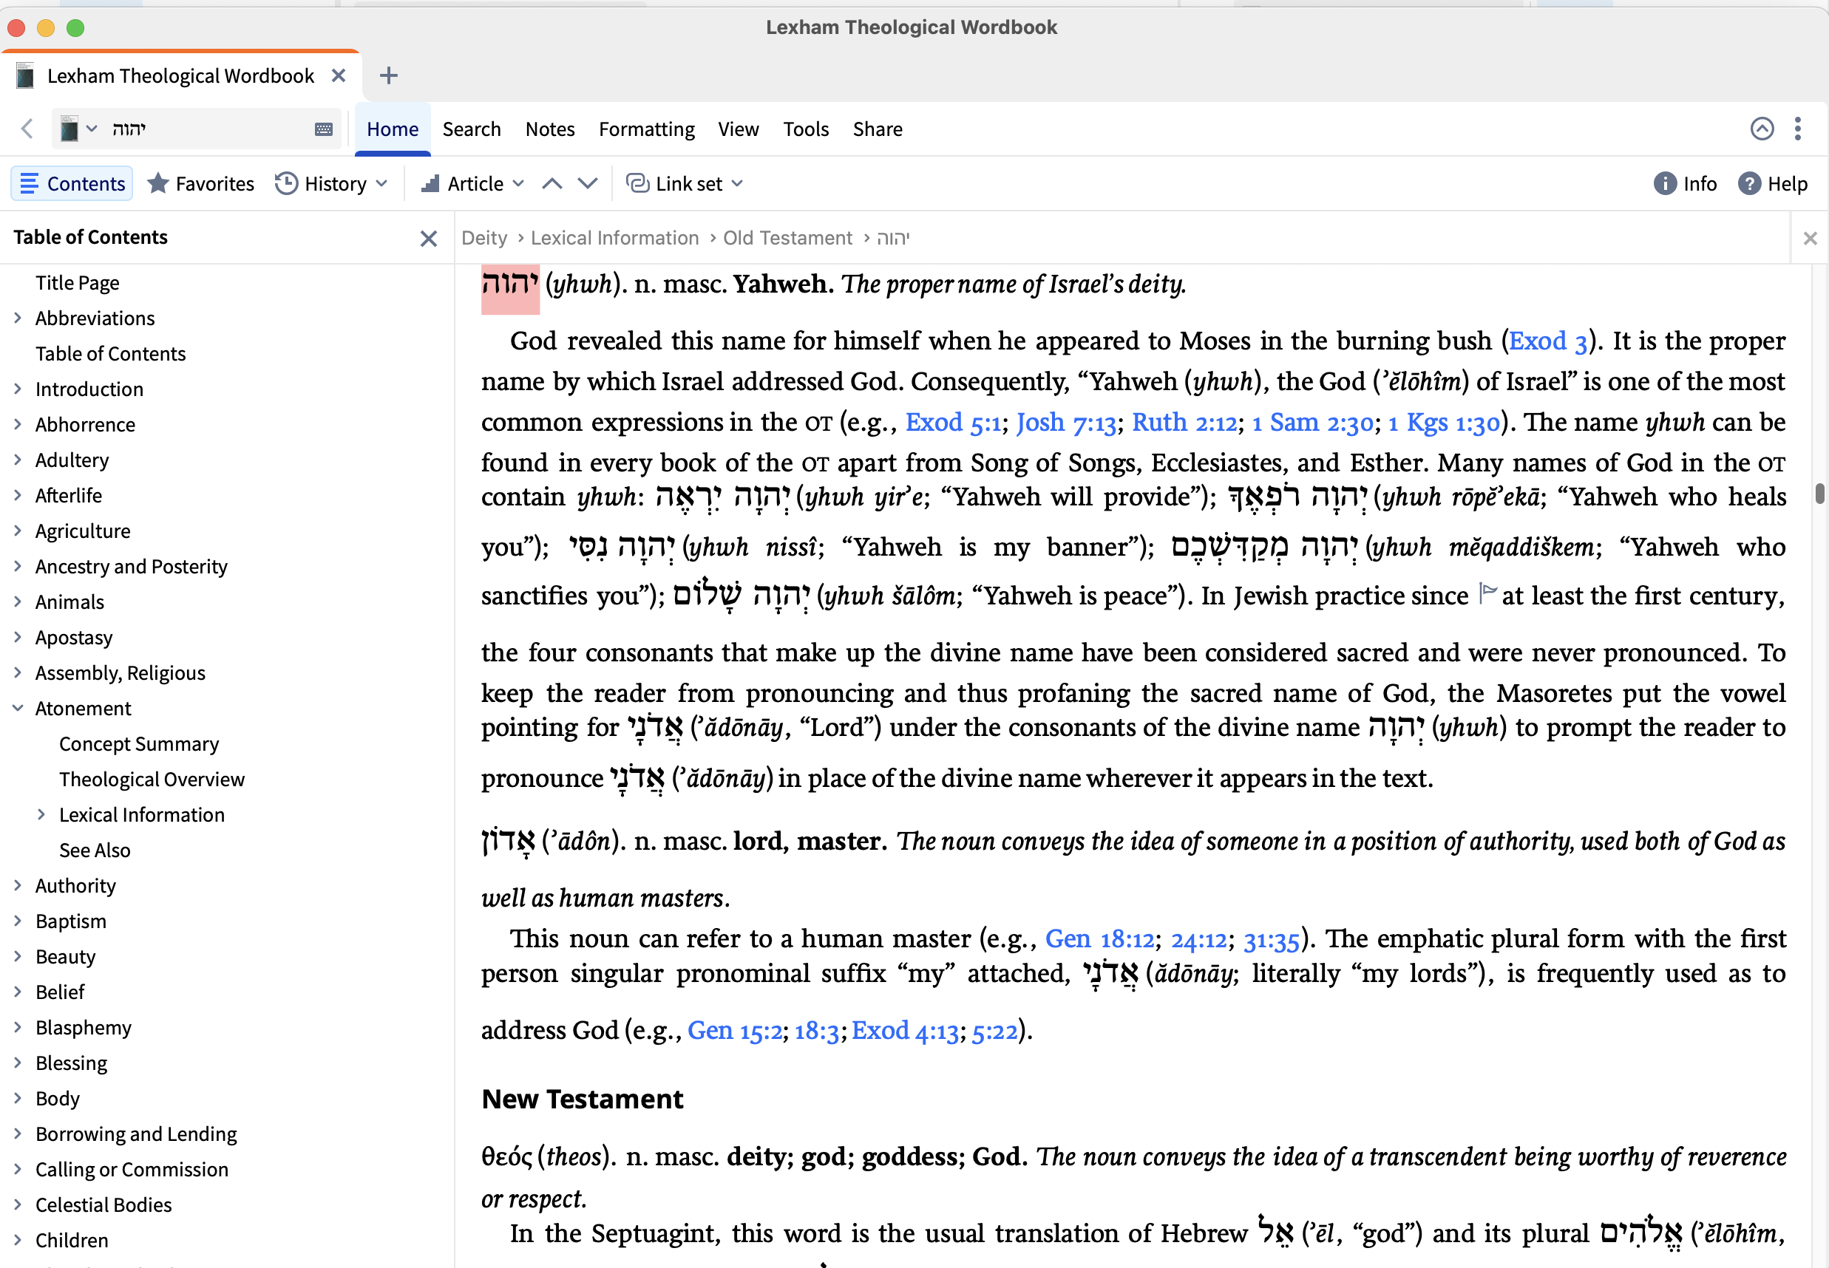Click the three-dot panel menu
1829x1268 pixels.
tap(1797, 129)
